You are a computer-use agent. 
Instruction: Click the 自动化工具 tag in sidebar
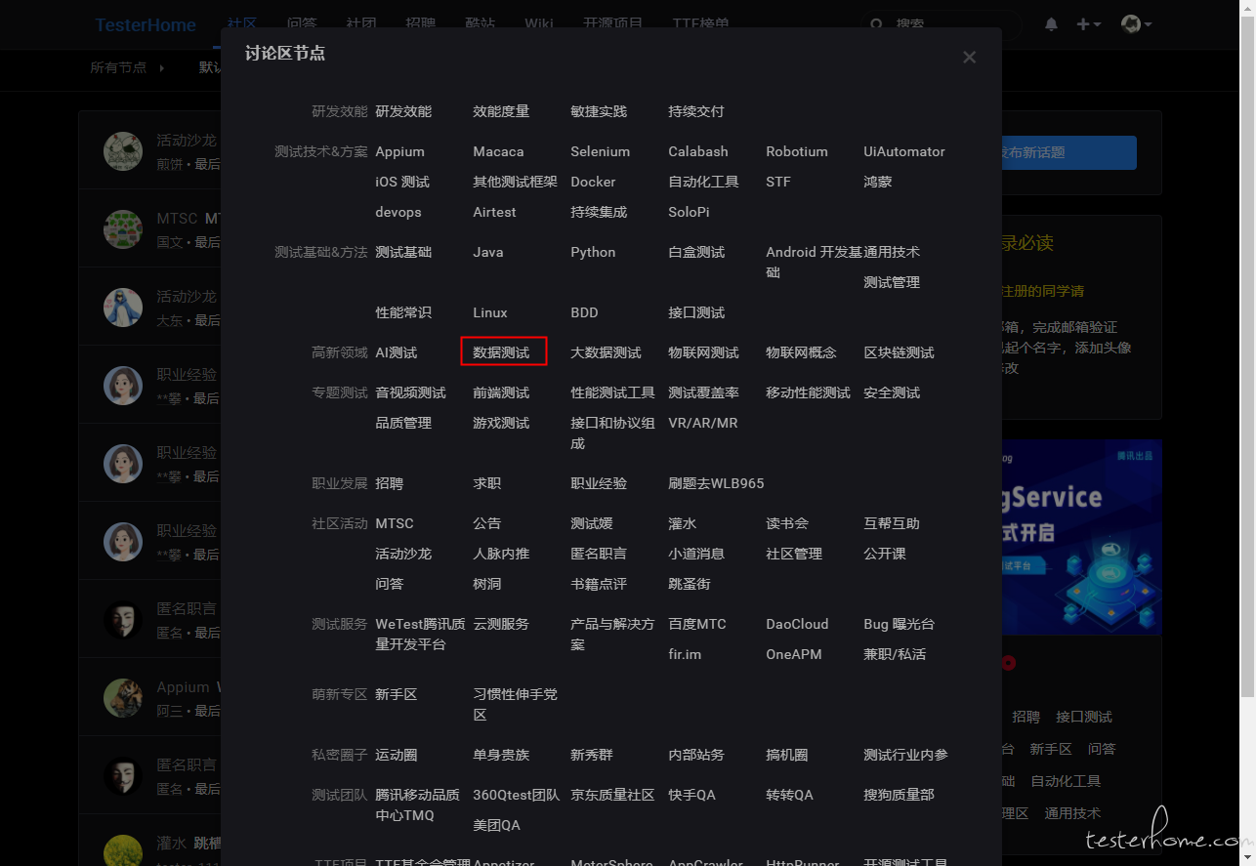click(1066, 781)
